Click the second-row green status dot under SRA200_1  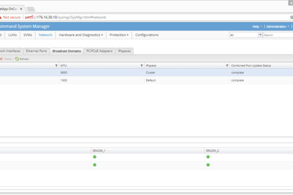point(95,165)
